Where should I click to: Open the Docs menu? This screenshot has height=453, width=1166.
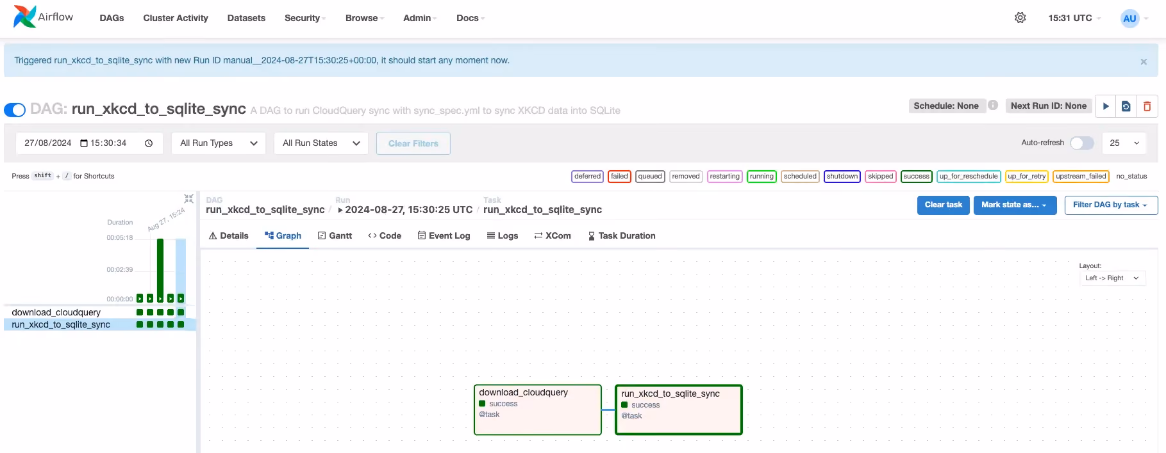[x=471, y=18]
